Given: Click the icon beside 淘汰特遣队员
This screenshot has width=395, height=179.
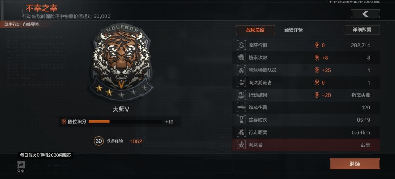Looking at the screenshot, I should tap(241, 70).
